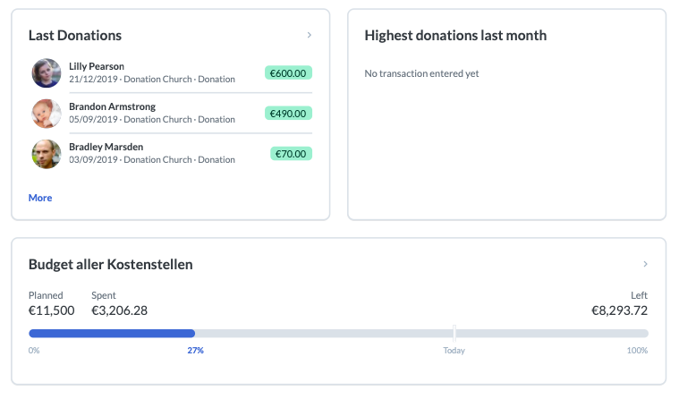Select the 21/12/2019 Donation Church detail line
Image resolution: width=679 pixels, height=399 pixels.
pos(152,80)
